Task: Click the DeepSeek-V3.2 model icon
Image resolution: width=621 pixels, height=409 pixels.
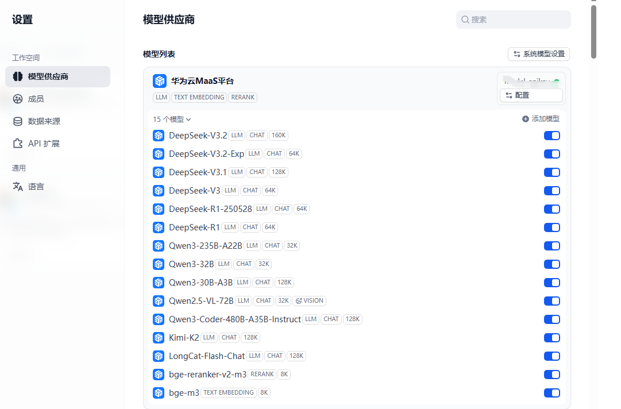Action: click(x=159, y=136)
